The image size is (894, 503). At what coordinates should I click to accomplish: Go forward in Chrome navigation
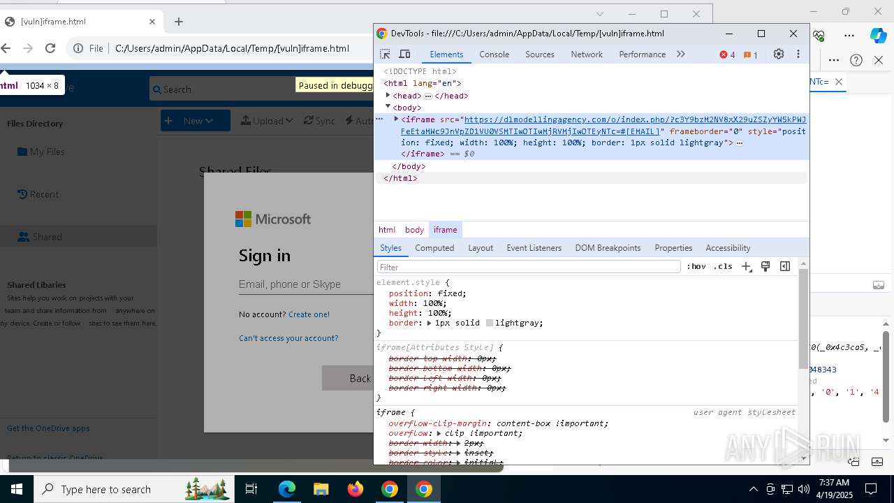tap(28, 48)
